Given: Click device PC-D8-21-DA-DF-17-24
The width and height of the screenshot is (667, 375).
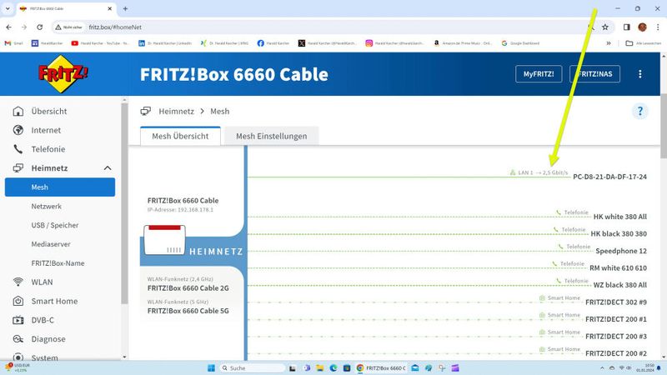Looking at the screenshot, I should pyautogui.click(x=609, y=177).
